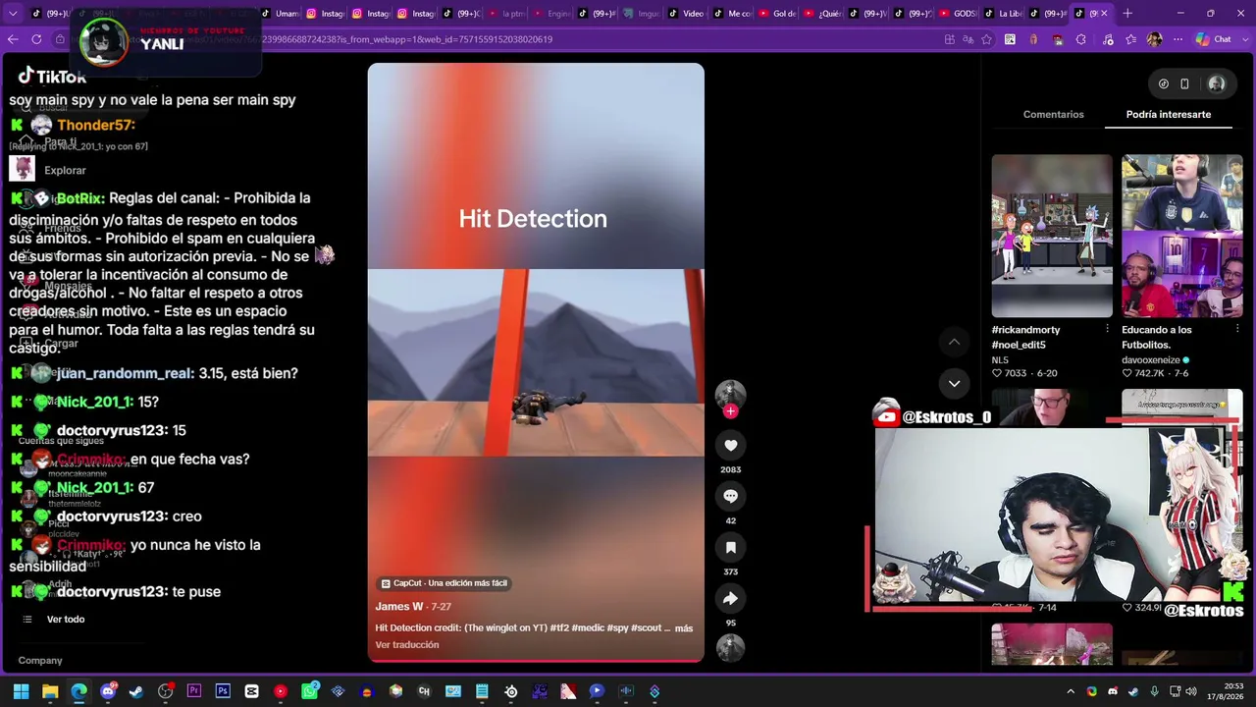Viewport: 1256px width, 707px height.
Task: Open the get app phone icon
Action: tap(1184, 84)
